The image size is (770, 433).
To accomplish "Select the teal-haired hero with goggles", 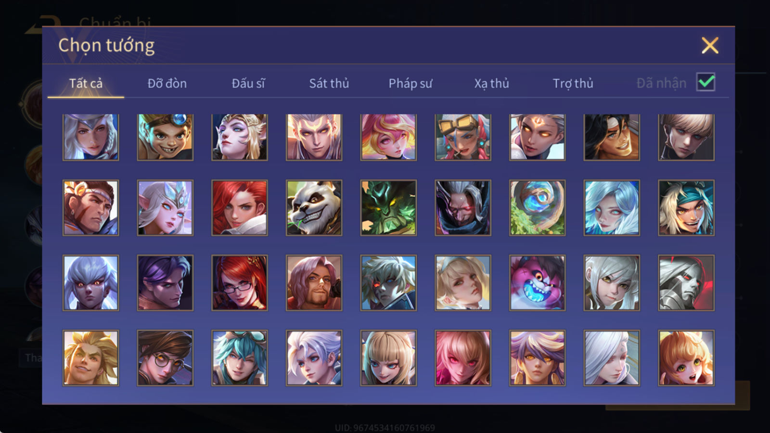I will pos(240,358).
